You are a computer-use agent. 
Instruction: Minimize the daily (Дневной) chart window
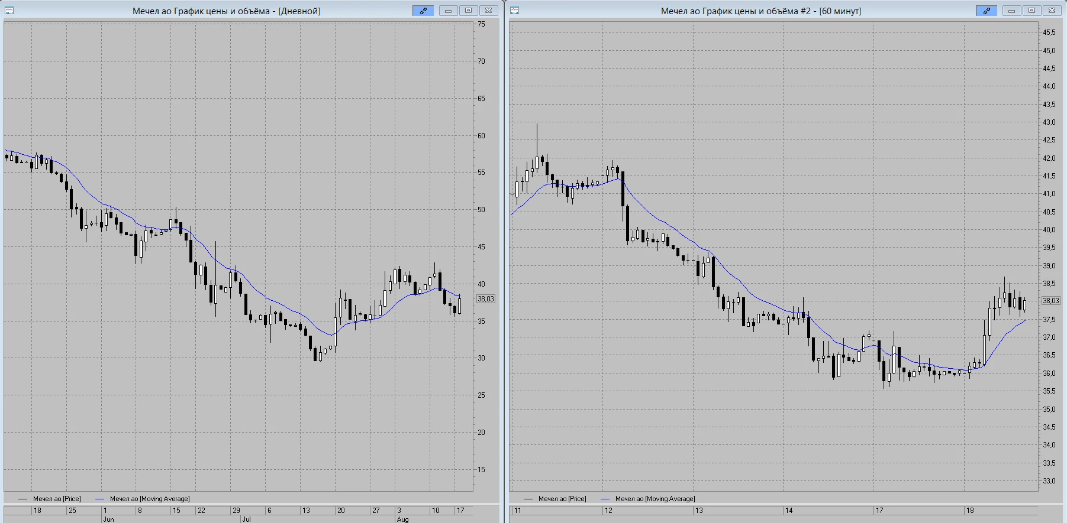click(449, 11)
